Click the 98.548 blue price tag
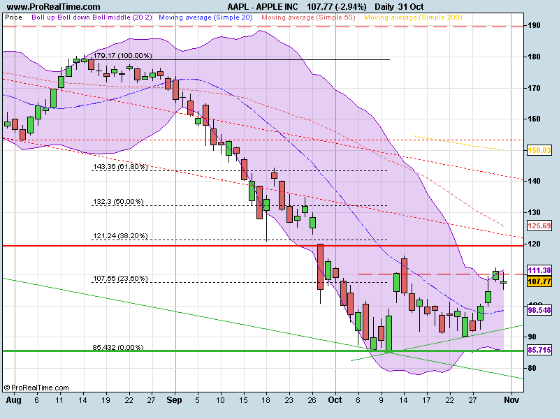 click(x=539, y=310)
